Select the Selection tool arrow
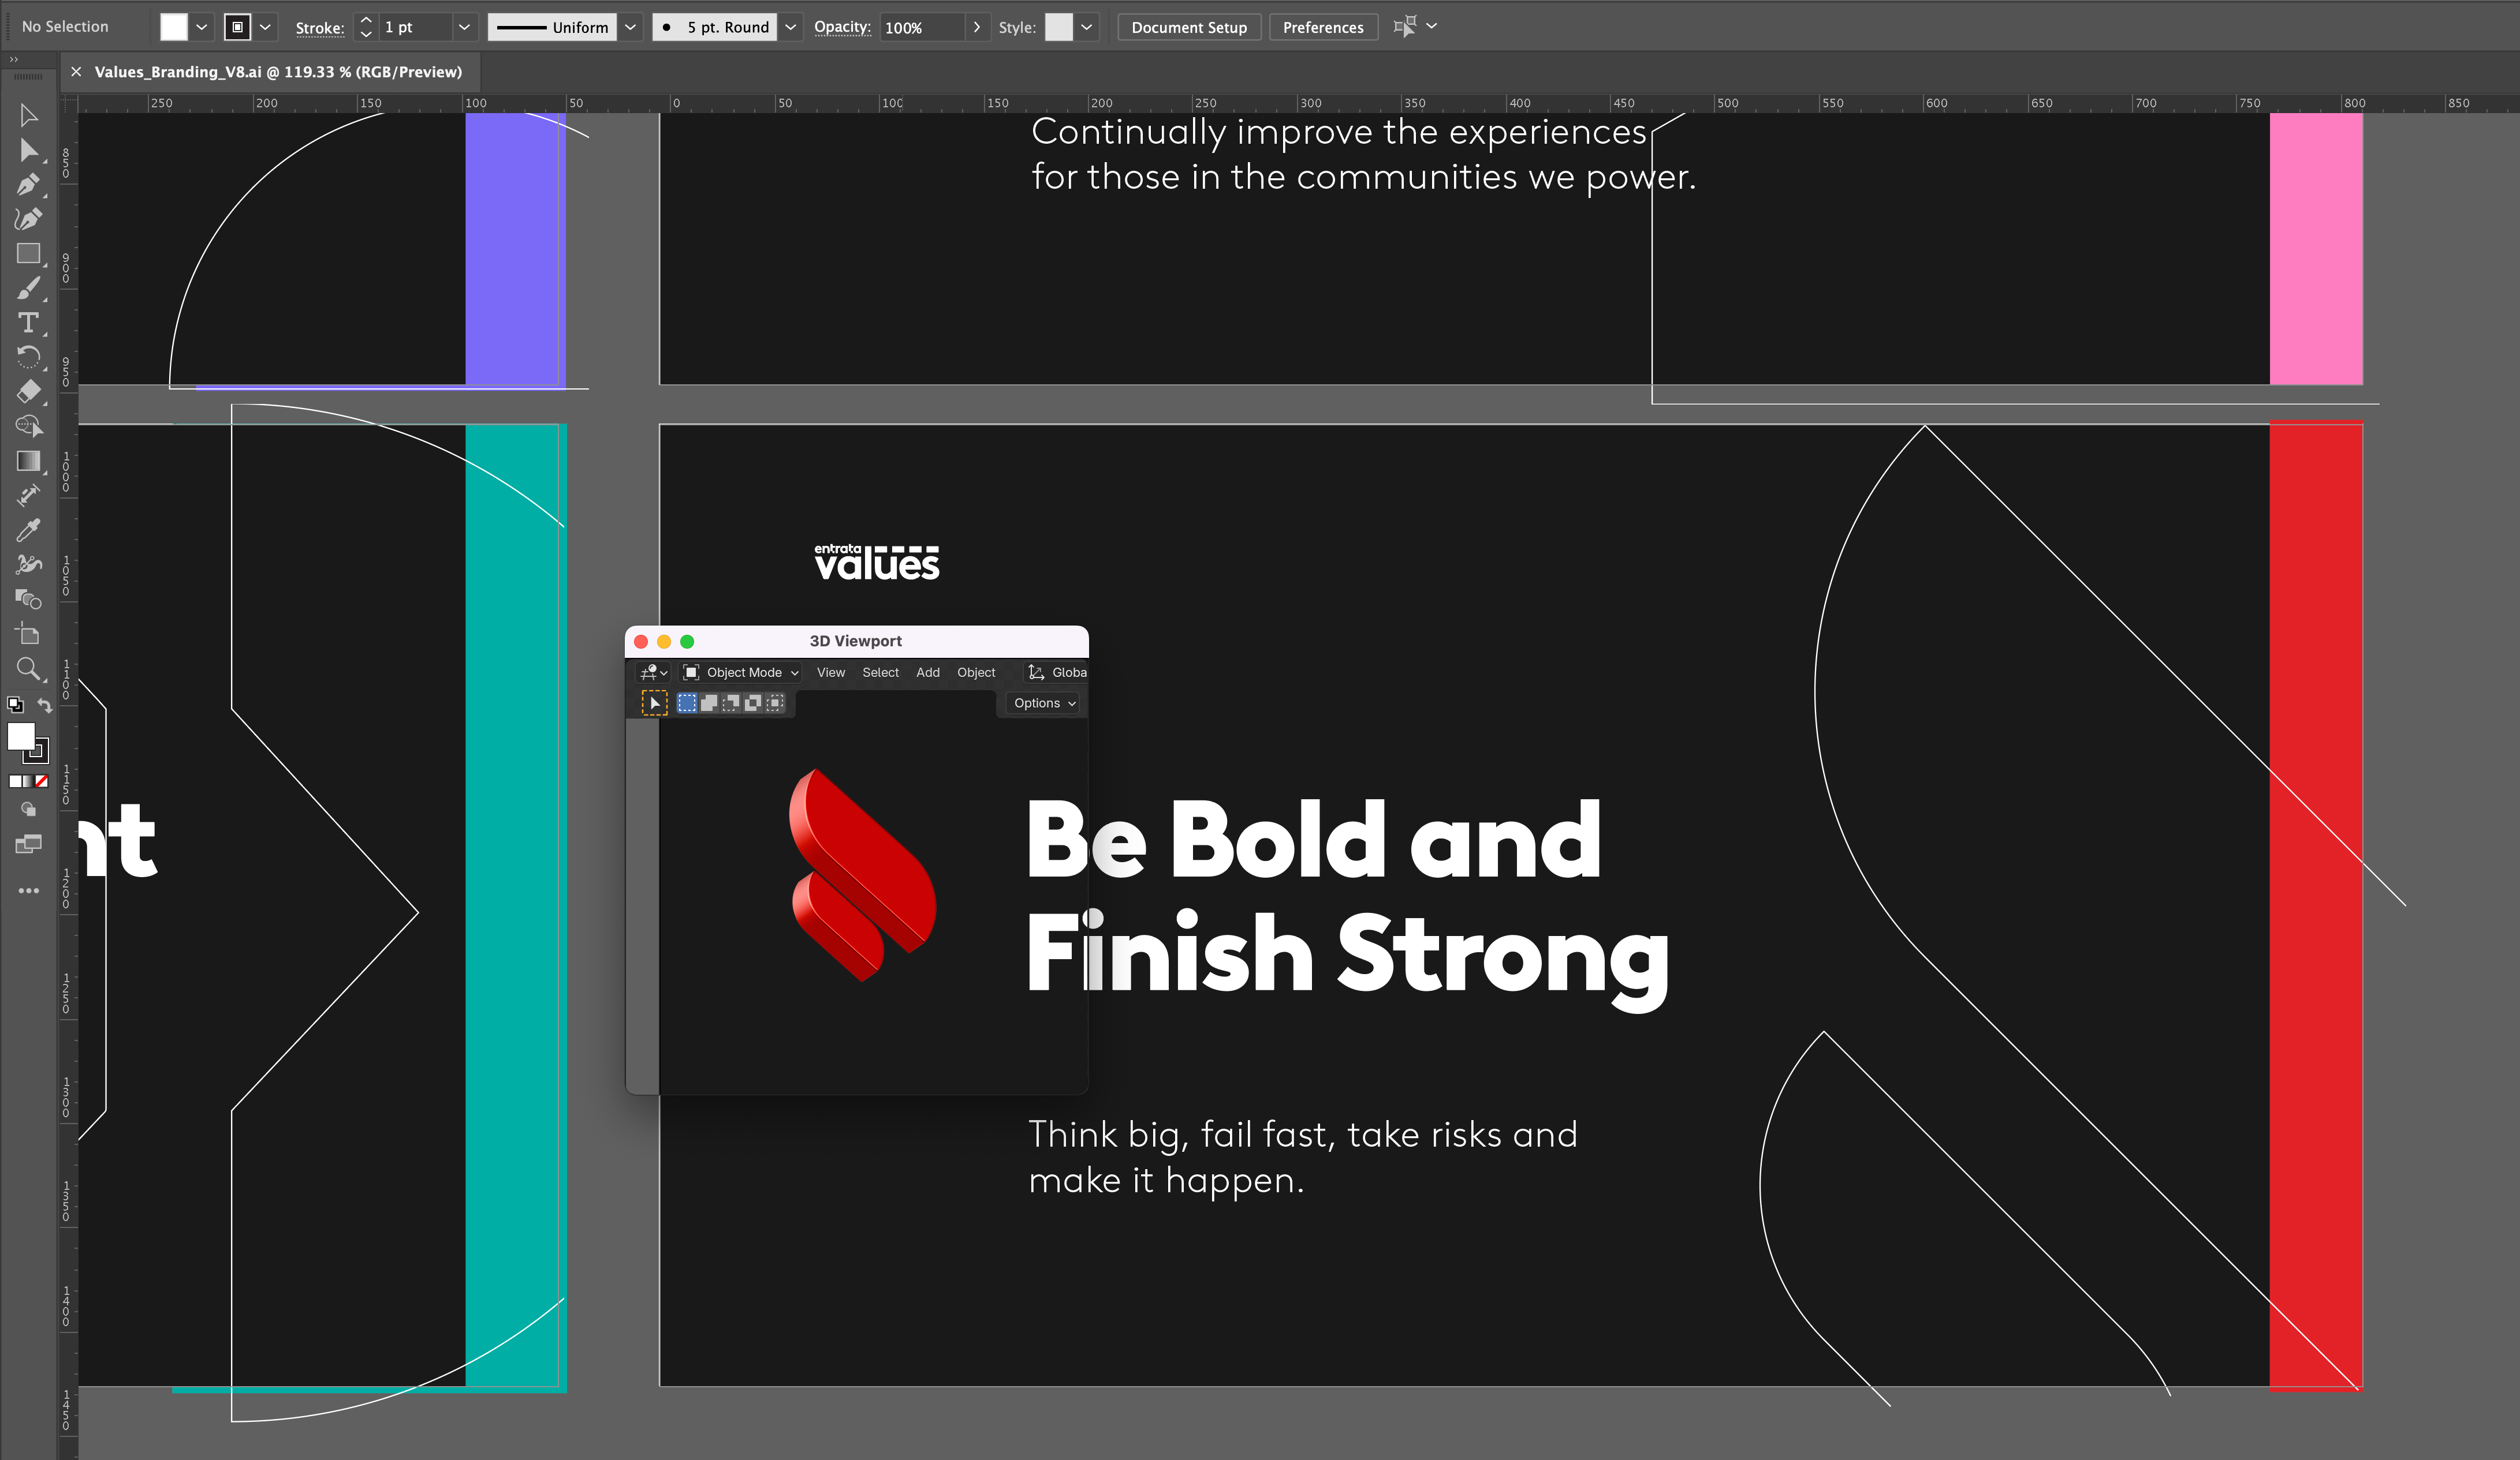Screen dimensions: 2520x1460 28,116
